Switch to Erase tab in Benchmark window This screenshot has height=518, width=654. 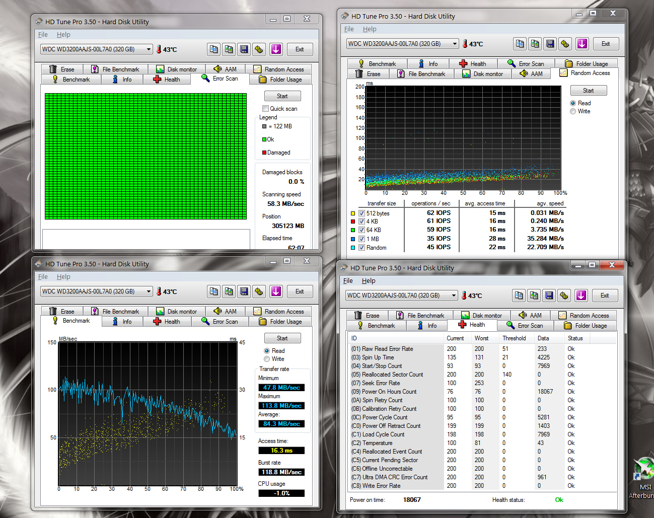(62, 312)
